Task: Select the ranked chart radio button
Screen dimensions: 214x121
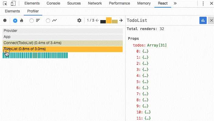Action: point(32,21)
